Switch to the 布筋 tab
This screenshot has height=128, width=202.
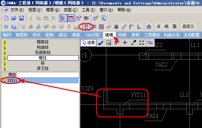coord(122,35)
